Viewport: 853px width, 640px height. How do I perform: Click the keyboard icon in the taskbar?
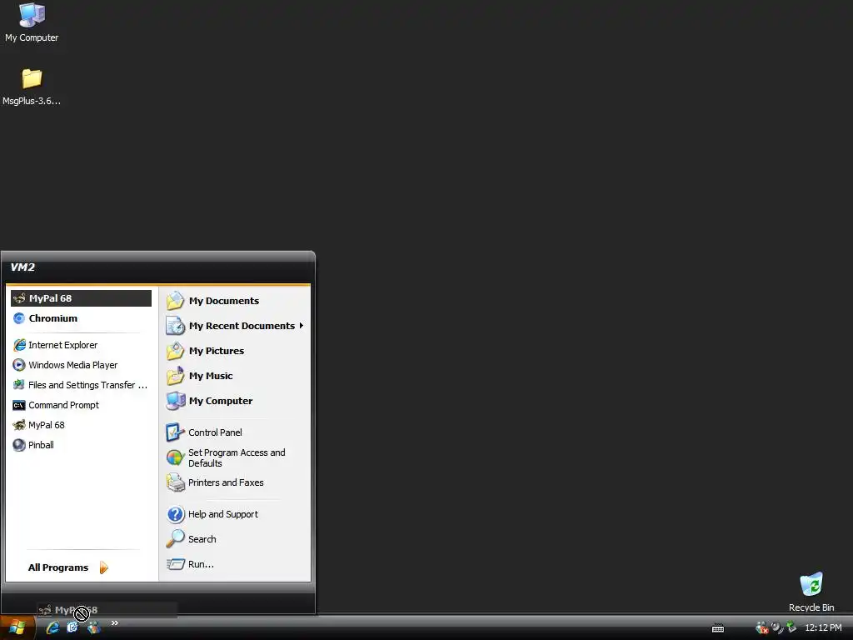point(718,628)
